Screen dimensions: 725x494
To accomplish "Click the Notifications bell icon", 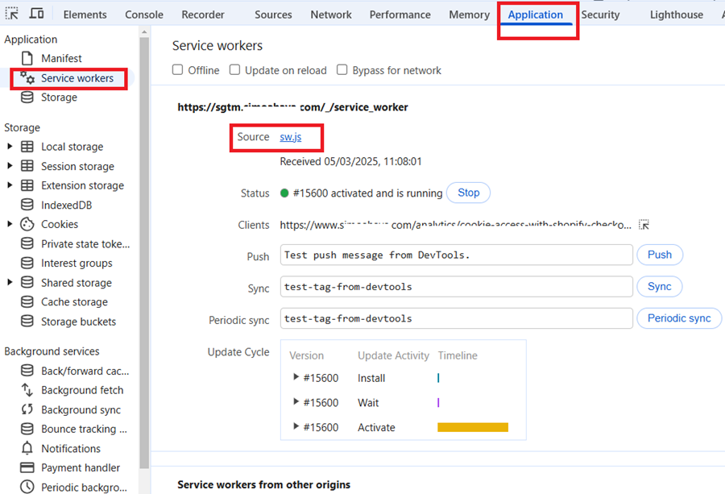I will pos(26,448).
